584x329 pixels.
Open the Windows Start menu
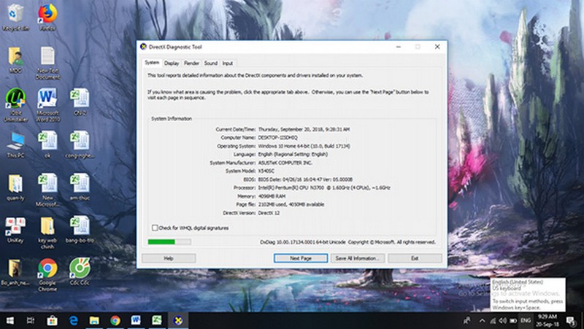[10, 320]
